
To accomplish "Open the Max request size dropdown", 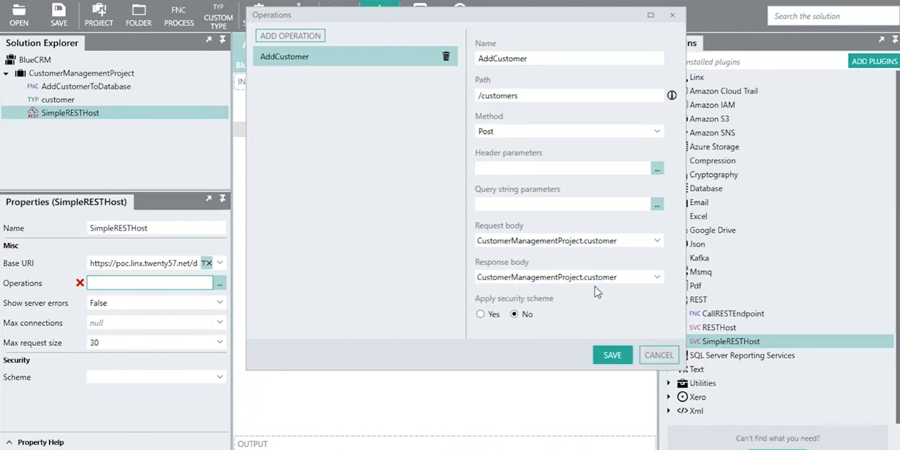I will (220, 342).
